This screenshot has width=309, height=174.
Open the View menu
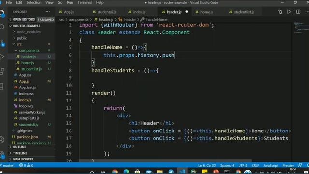(x=49, y=2)
